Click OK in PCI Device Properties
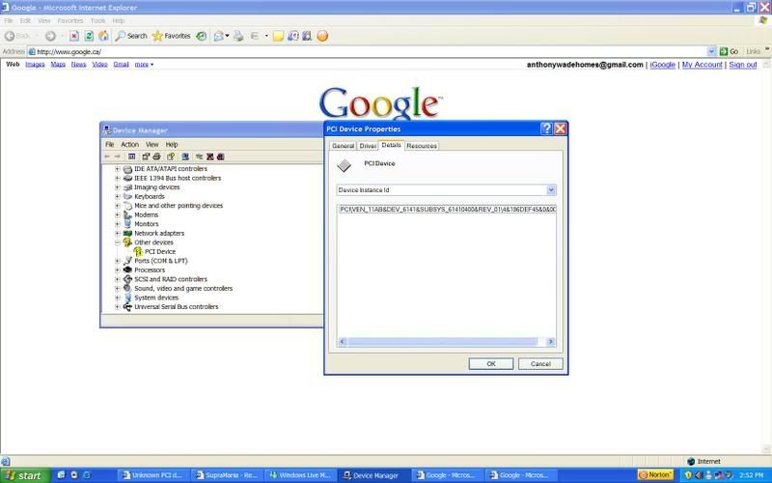772x483 pixels. point(491,364)
